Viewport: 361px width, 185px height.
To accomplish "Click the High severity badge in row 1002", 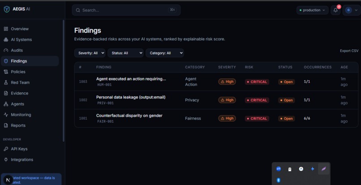I will (227, 100).
